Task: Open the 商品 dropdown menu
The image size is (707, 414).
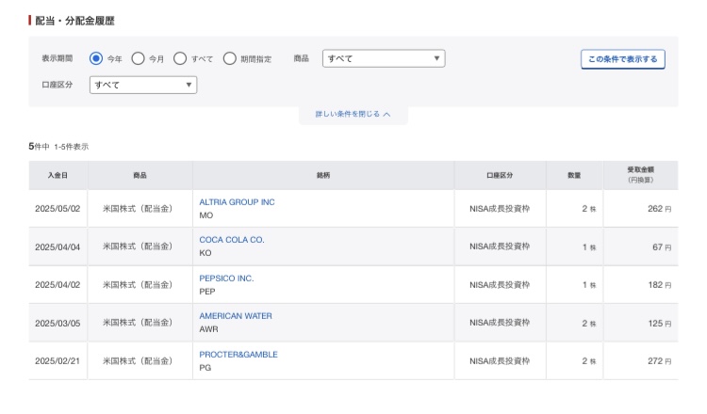Action: (x=384, y=58)
